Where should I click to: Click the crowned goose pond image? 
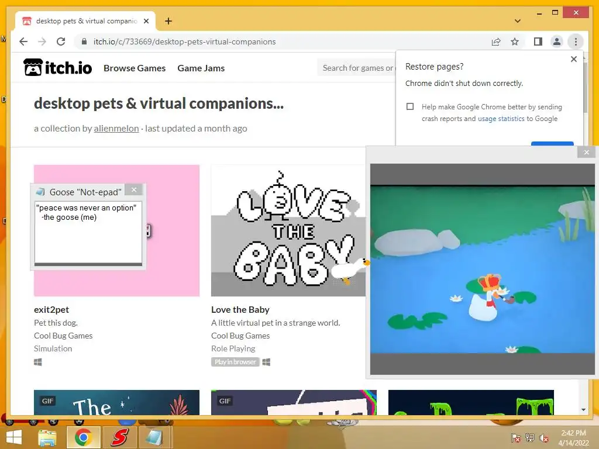(x=482, y=269)
